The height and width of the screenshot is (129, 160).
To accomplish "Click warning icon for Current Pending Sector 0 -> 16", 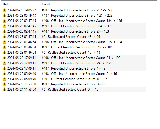I will 4,79.
